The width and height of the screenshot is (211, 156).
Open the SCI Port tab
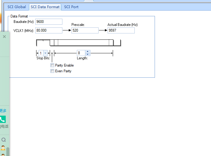(x=71, y=7)
